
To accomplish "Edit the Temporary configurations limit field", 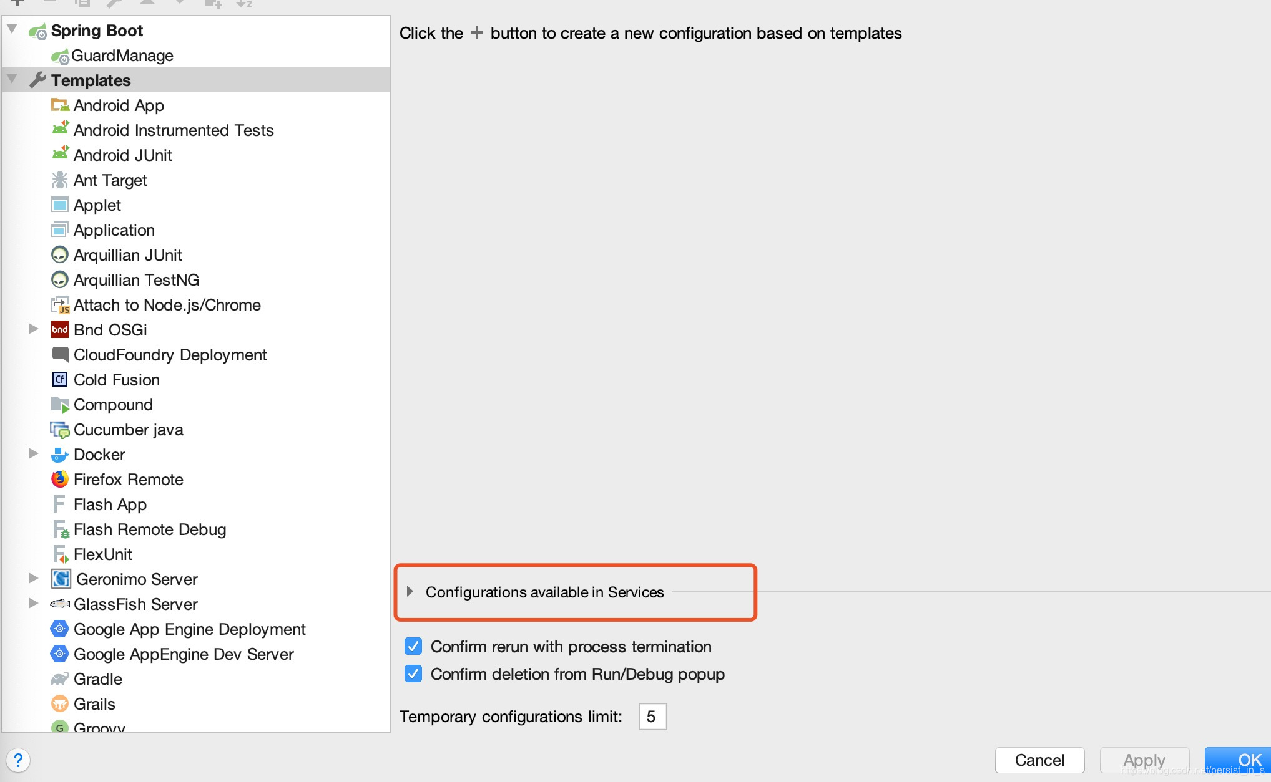I will tap(652, 716).
